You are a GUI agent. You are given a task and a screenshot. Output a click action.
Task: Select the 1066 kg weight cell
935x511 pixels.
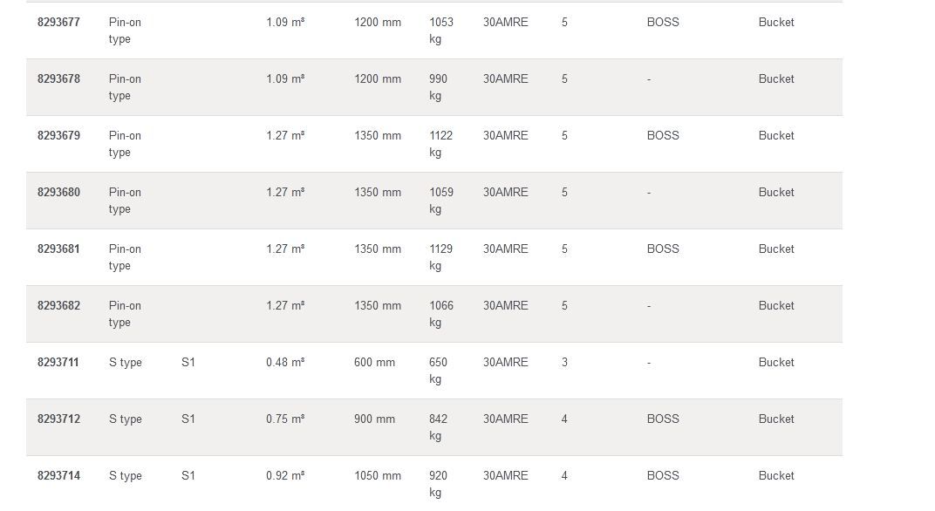(441, 314)
